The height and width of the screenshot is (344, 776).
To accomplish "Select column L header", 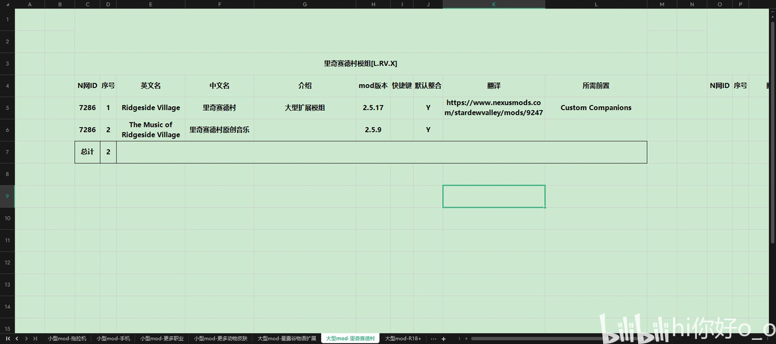I will [x=596, y=4].
